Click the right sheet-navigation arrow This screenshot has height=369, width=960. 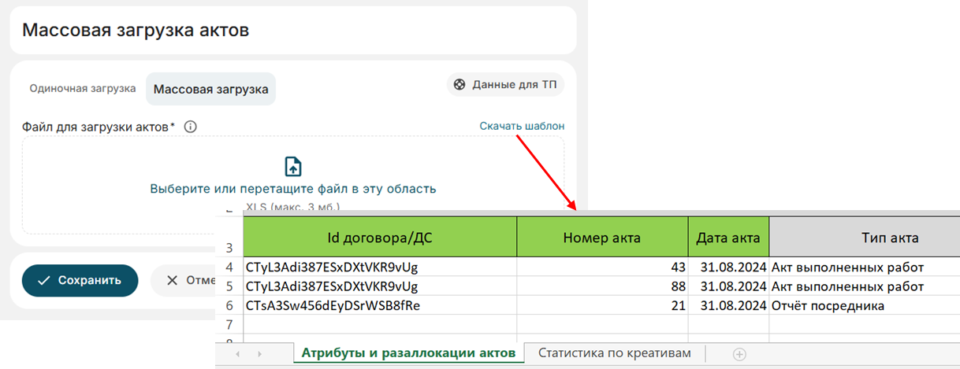pyautogui.click(x=259, y=354)
